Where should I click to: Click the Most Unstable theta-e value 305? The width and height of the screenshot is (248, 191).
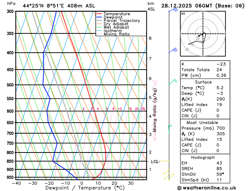click(x=221, y=134)
